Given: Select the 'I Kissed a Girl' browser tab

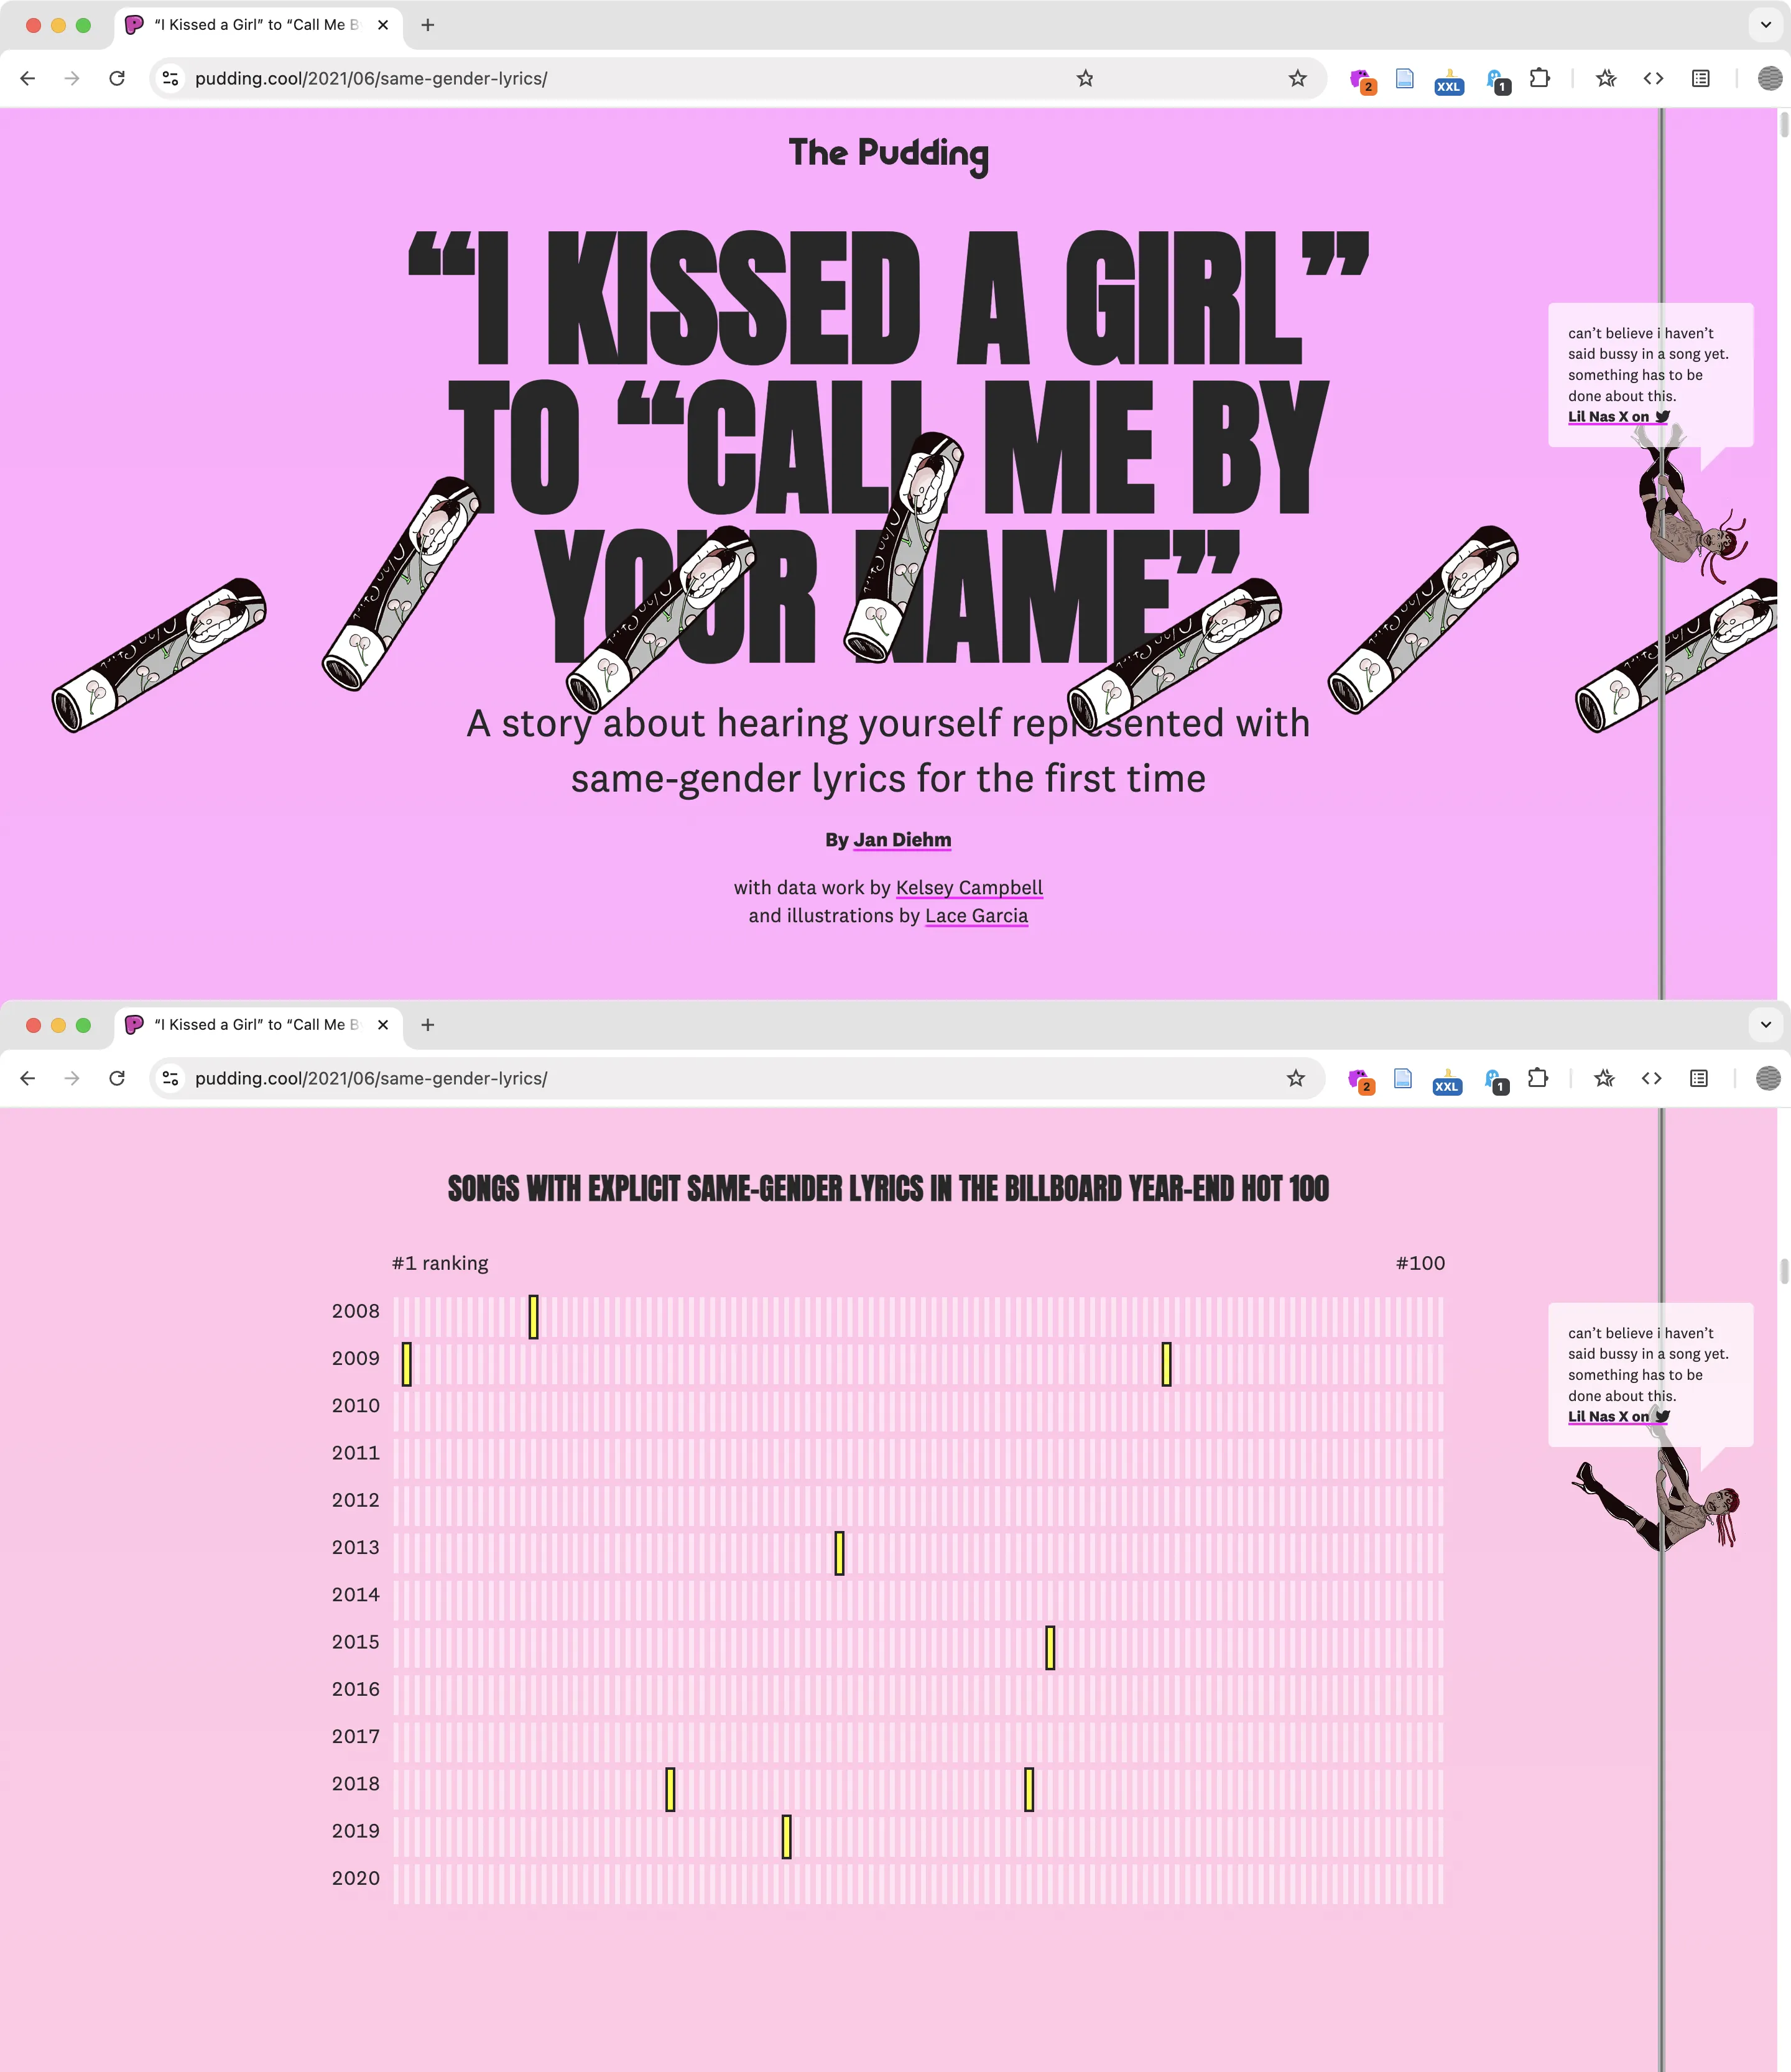Looking at the screenshot, I should [x=250, y=25].
